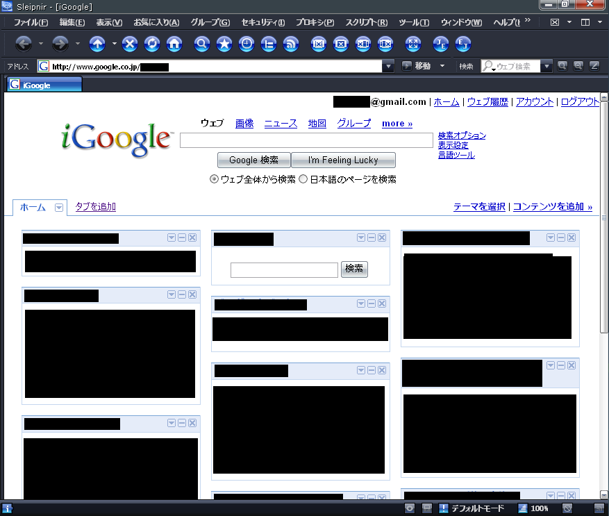The height and width of the screenshot is (516, 609).
Task: Open the ツール(T) menu
Action: click(x=414, y=22)
